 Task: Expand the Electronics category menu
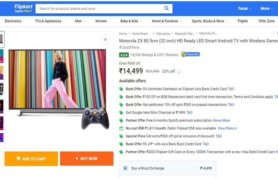point(15,21)
